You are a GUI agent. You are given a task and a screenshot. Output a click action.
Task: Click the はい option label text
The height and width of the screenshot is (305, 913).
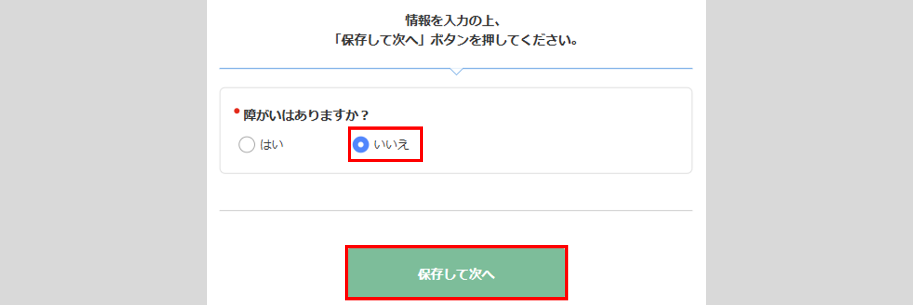[272, 145]
